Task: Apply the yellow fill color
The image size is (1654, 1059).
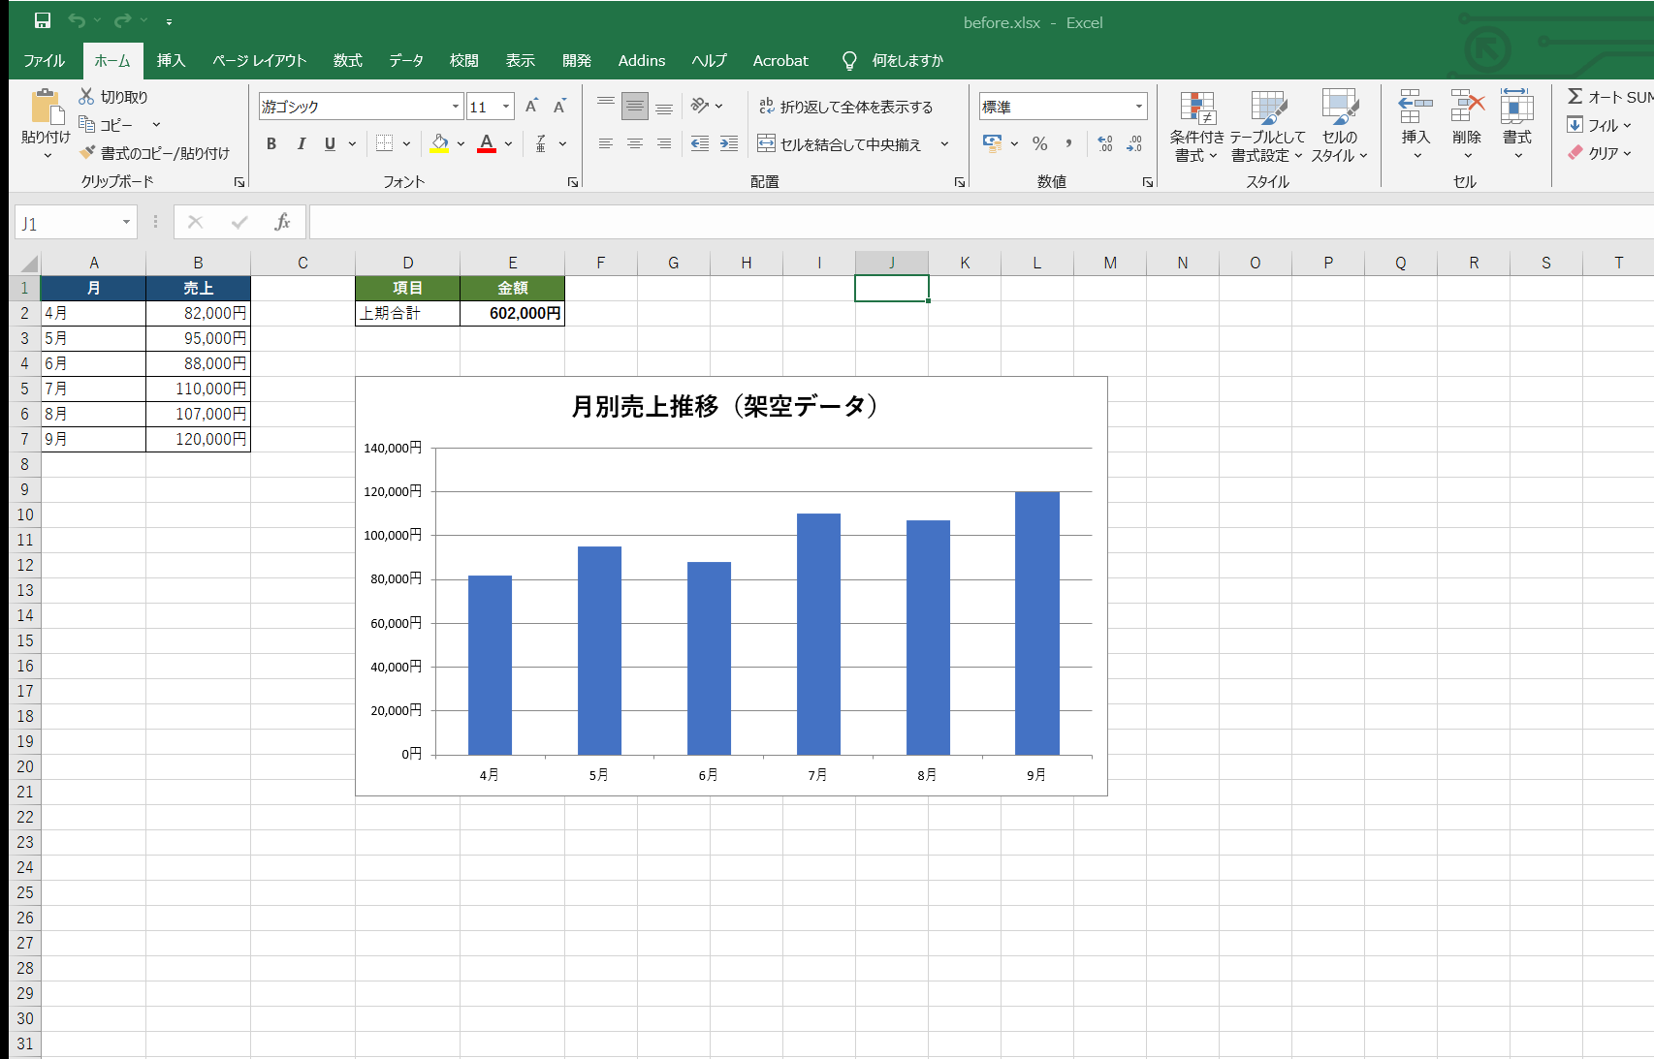Action: [440, 143]
